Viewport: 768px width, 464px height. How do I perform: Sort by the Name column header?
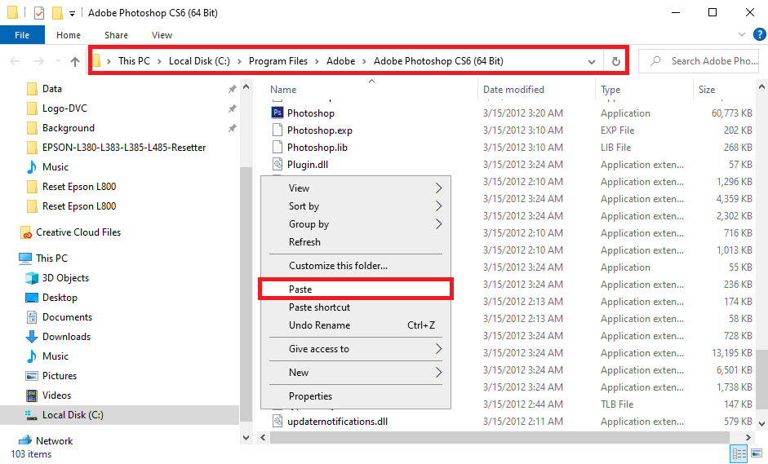pyautogui.click(x=283, y=90)
